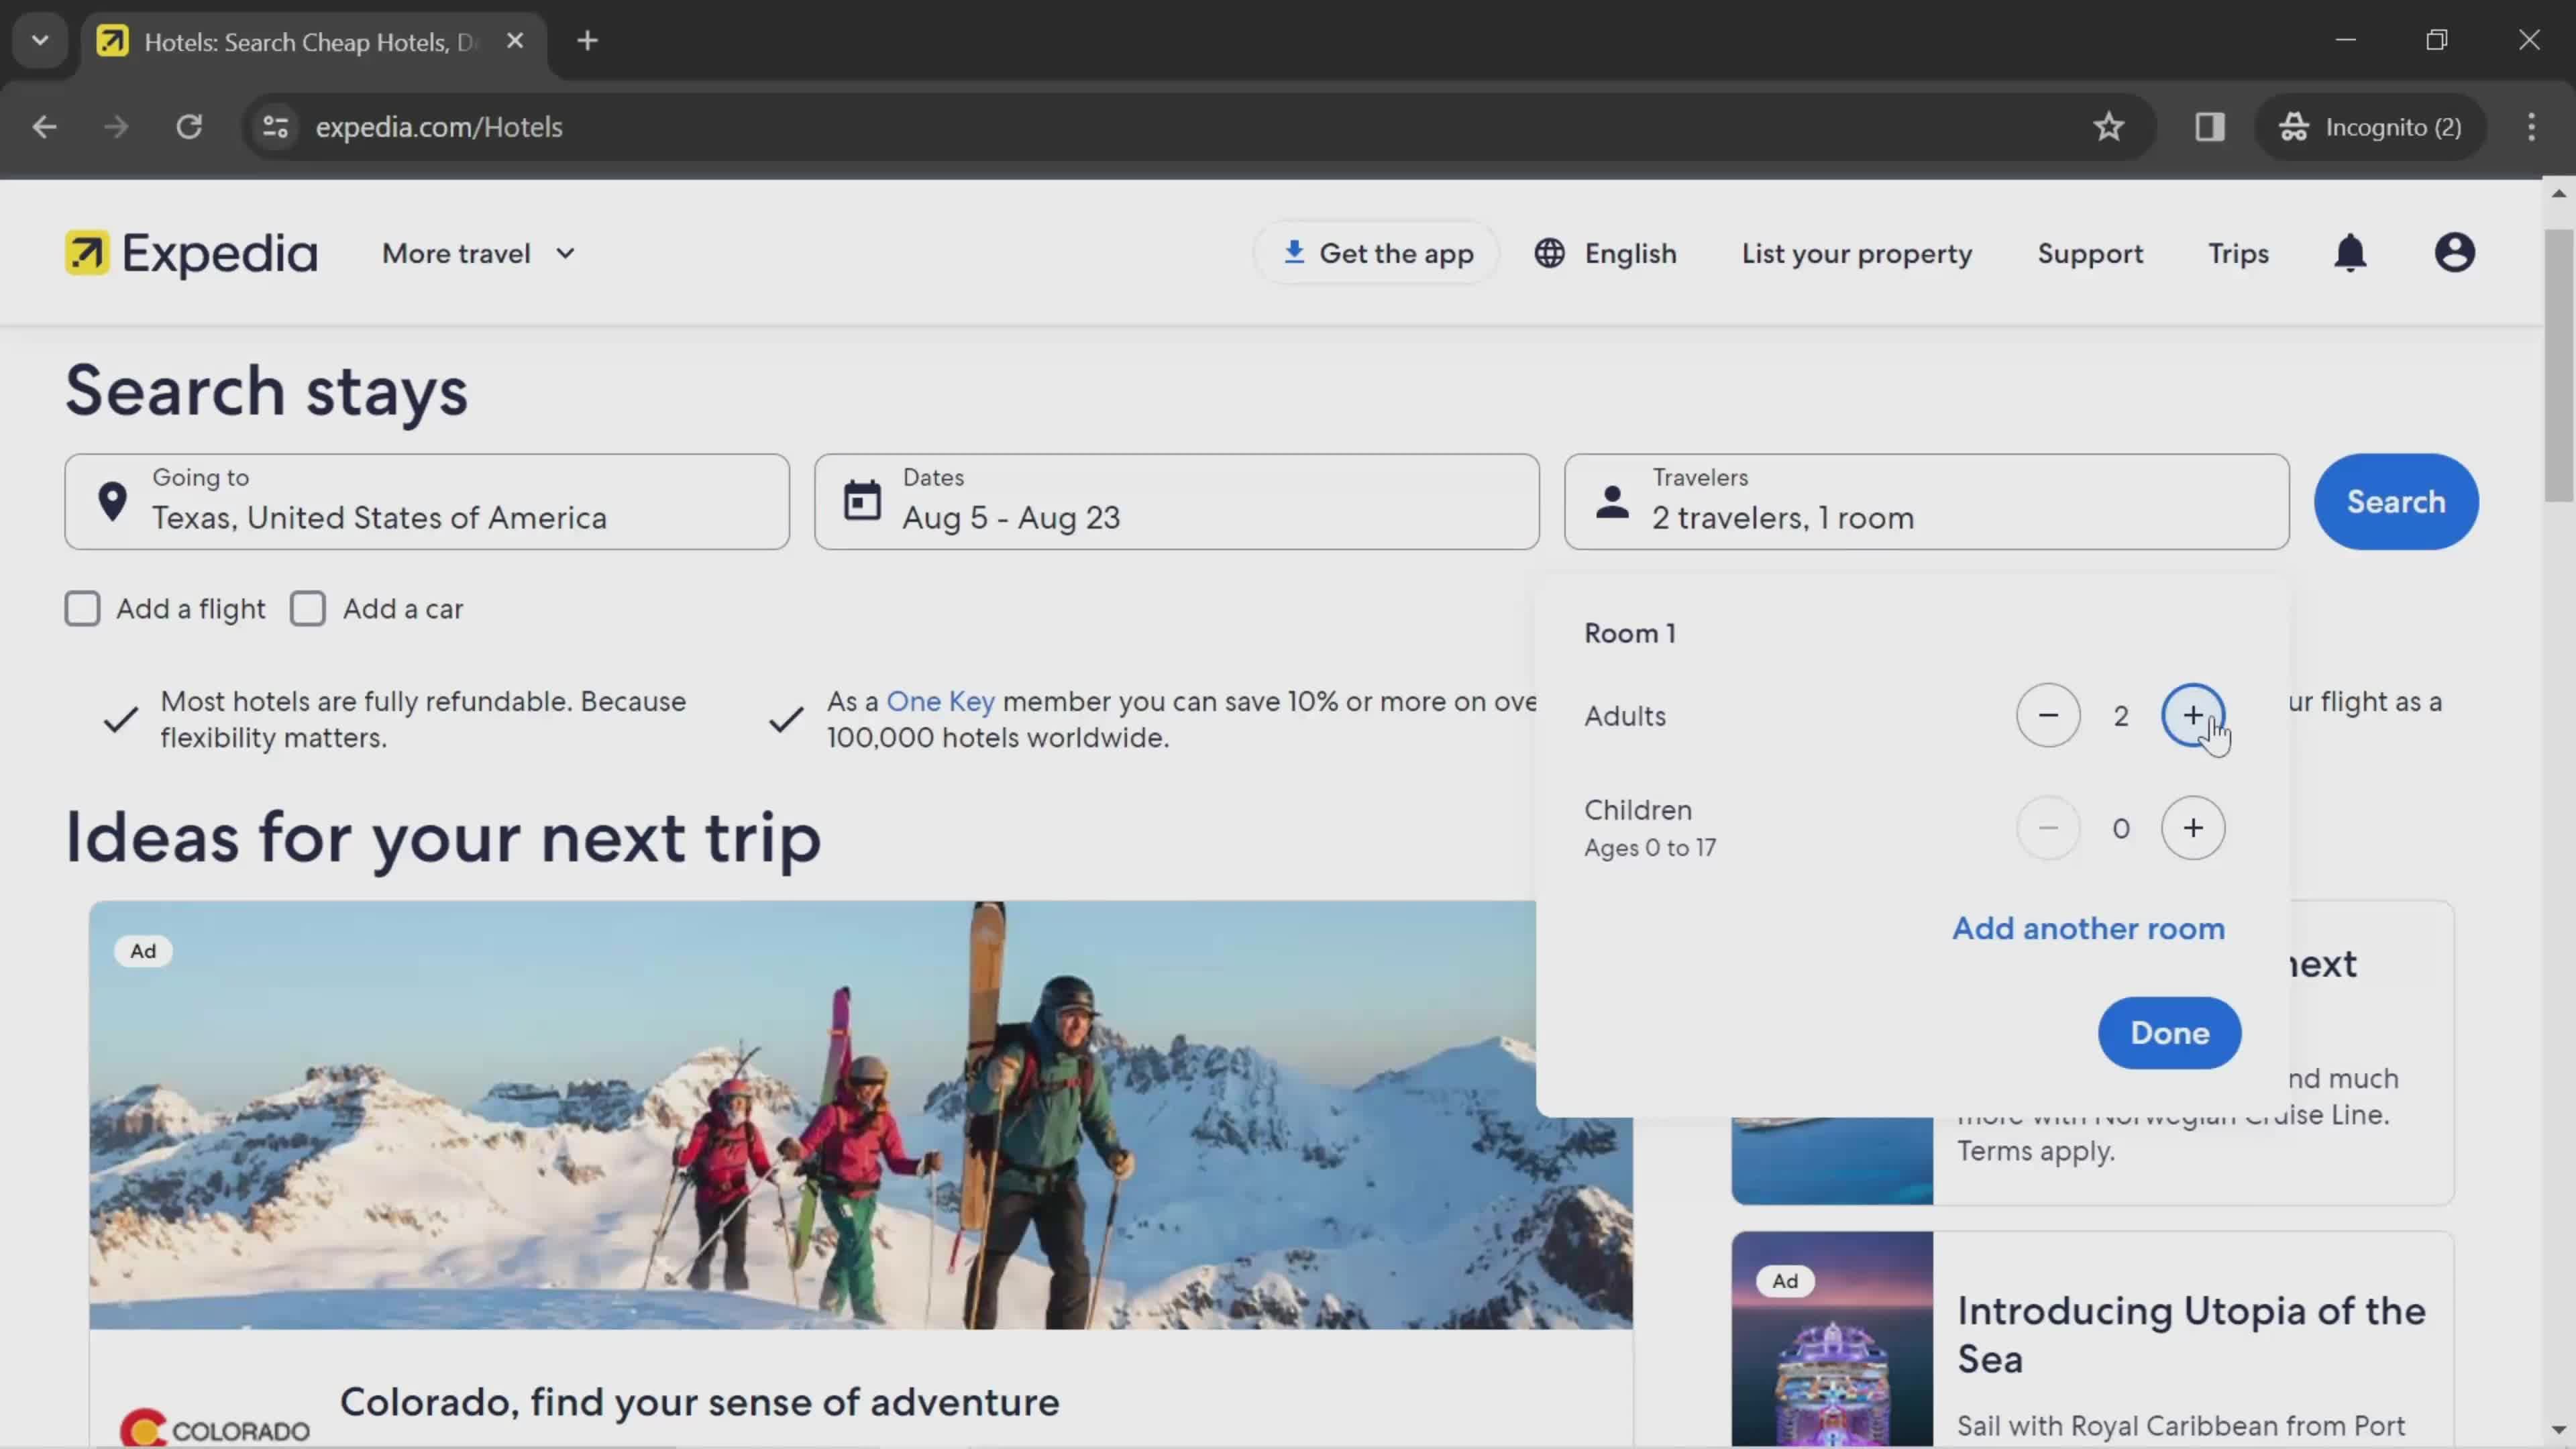Click the globe/language icon
The width and height of the screenshot is (2576, 1449).
1548,253
